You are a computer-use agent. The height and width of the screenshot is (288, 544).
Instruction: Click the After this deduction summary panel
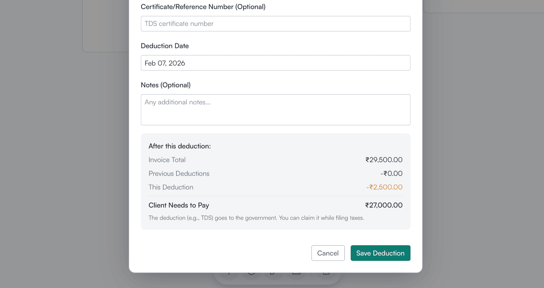pyautogui.click(x=275, y=181)
